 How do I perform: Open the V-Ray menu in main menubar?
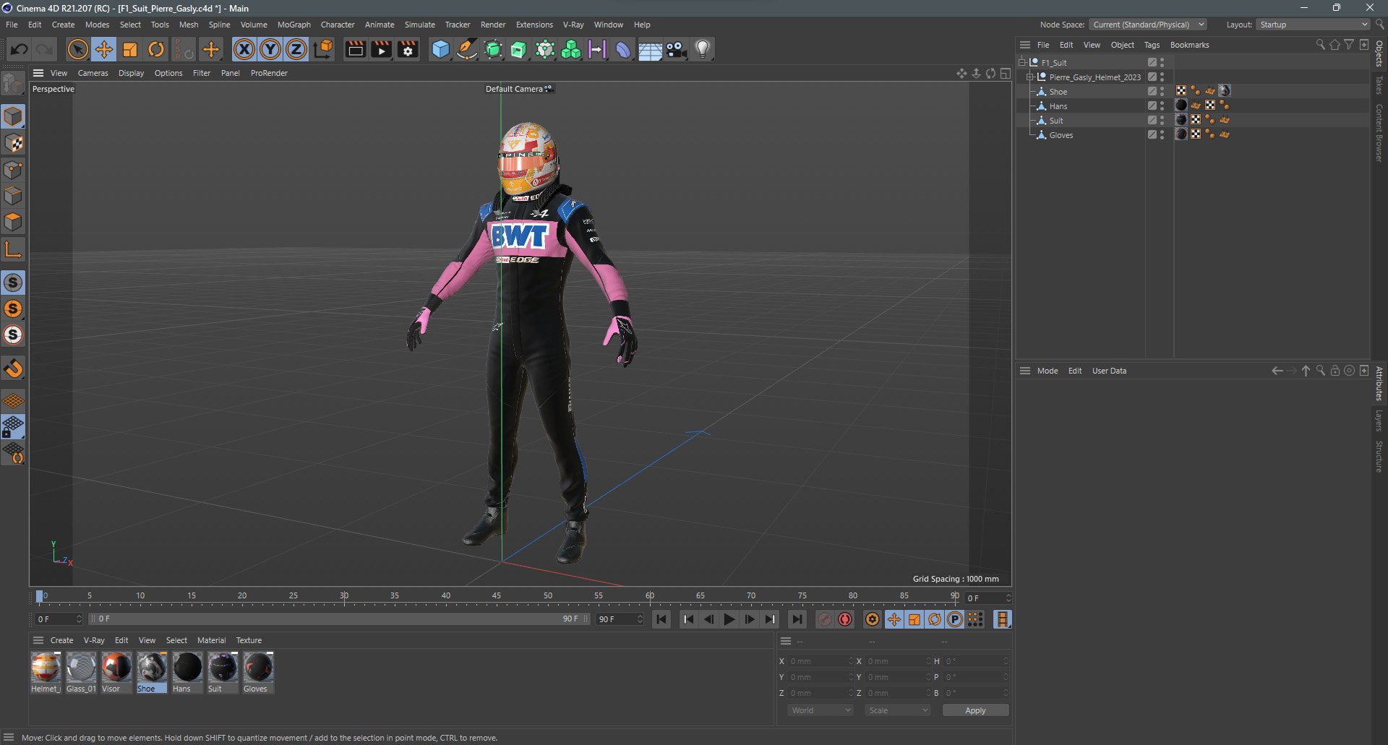click(x=573, y=25)
